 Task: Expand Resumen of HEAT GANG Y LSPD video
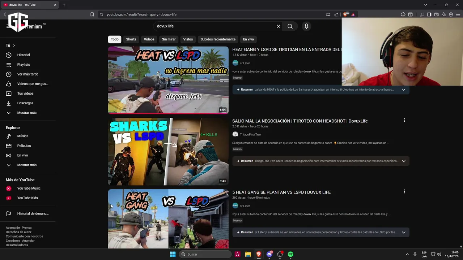click(404, 90)
